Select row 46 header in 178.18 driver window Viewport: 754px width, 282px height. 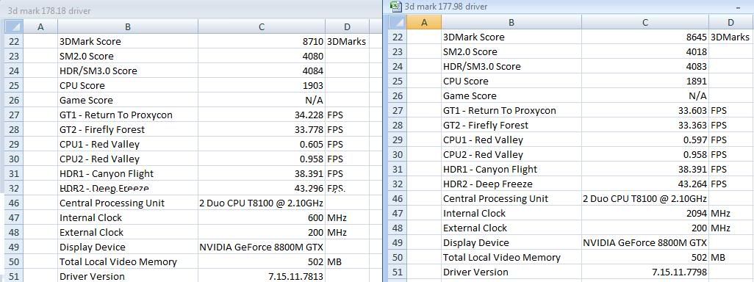(13, 203)
